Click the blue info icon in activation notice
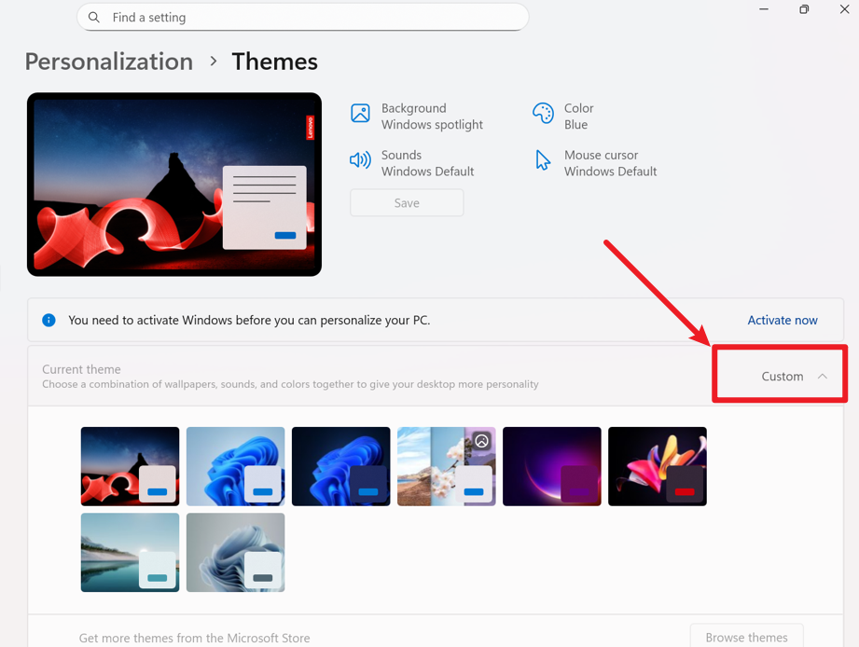This screenshot has height=647, width=859. [48, 320]
